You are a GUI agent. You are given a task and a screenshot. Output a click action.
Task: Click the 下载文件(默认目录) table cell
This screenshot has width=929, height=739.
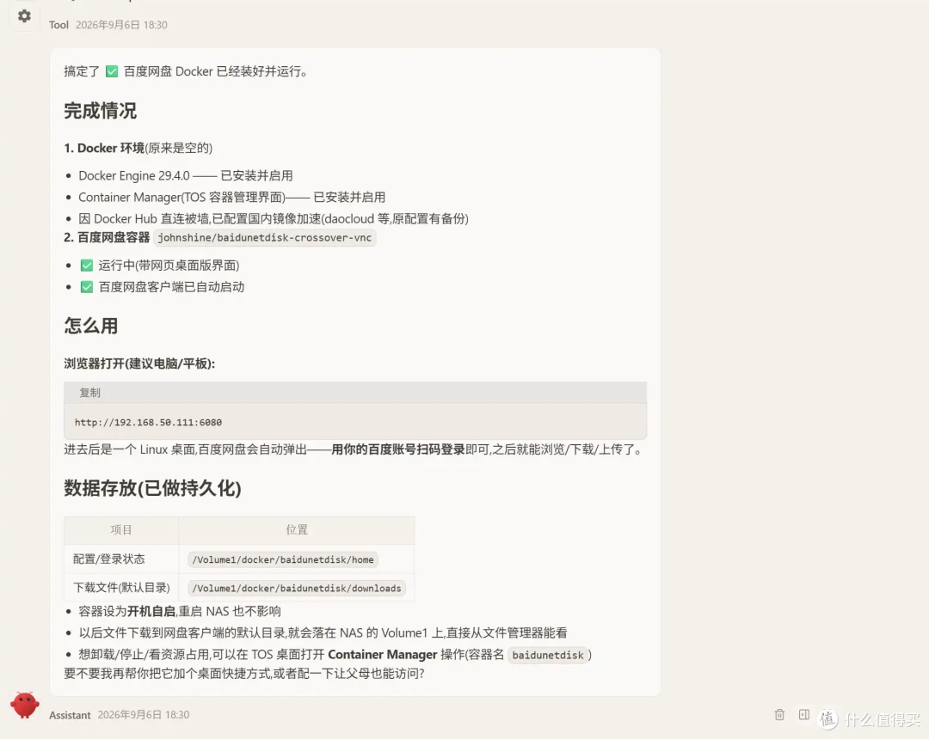point(121,588)
